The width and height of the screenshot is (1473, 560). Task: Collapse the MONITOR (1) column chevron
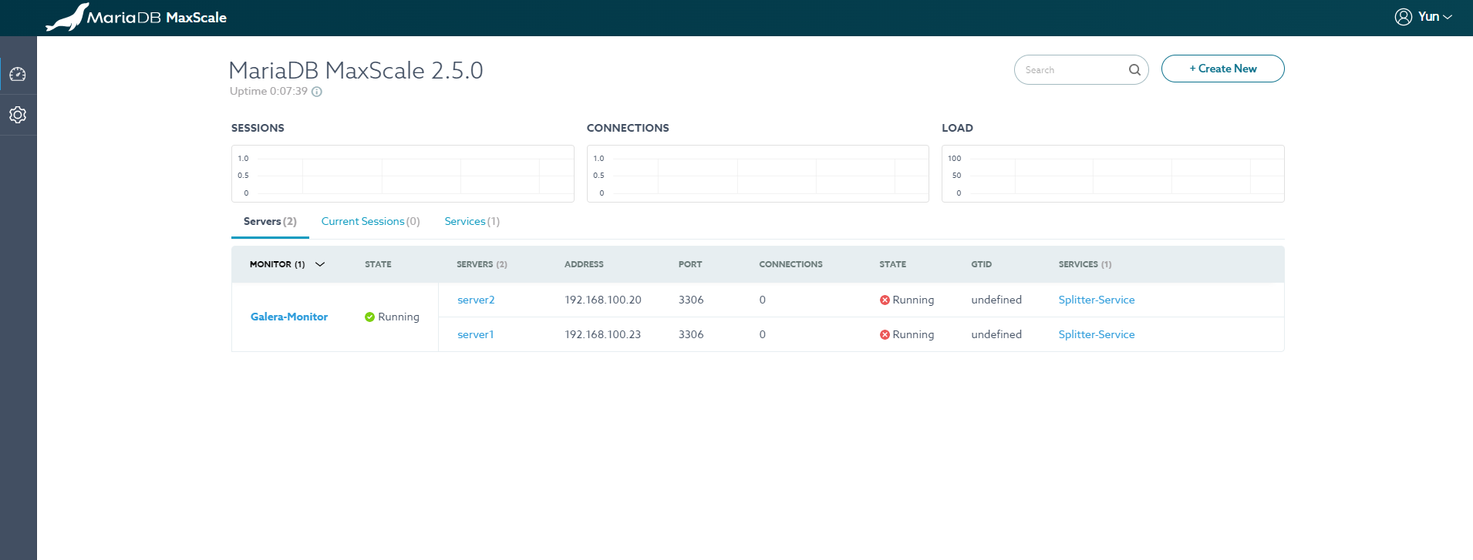[320, 264]
